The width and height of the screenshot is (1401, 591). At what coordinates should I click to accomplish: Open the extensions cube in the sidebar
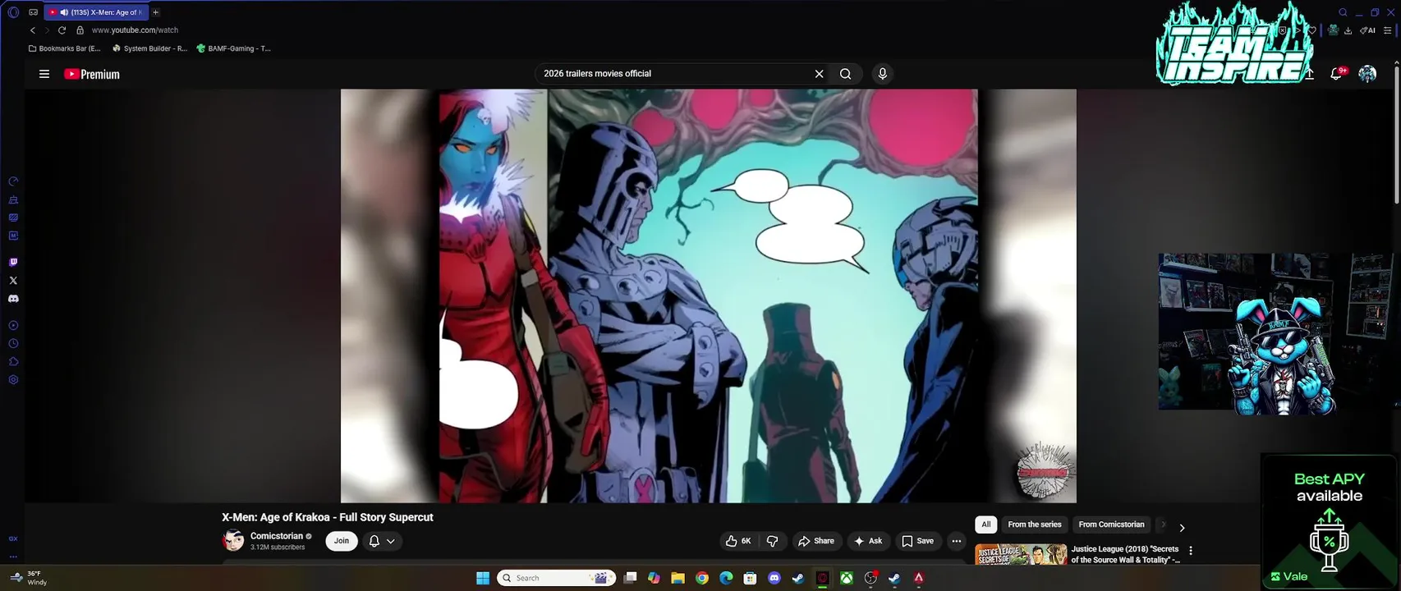13,362
